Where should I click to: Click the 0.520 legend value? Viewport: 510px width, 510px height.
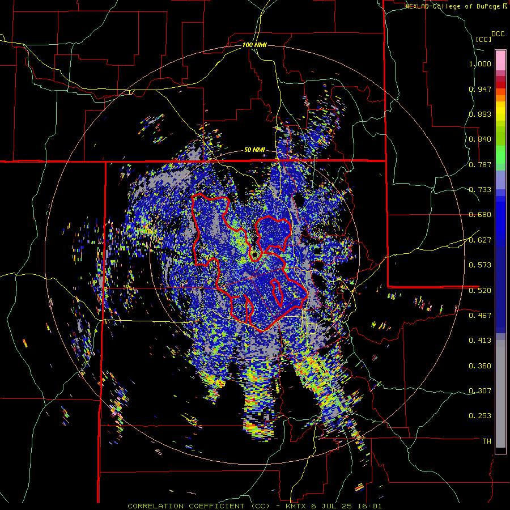coord(480,290)
